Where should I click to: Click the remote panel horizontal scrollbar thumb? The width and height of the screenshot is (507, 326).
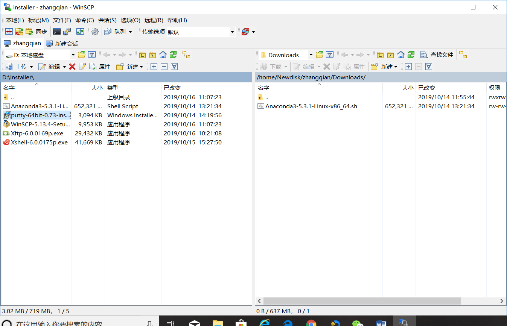point(362,301)
